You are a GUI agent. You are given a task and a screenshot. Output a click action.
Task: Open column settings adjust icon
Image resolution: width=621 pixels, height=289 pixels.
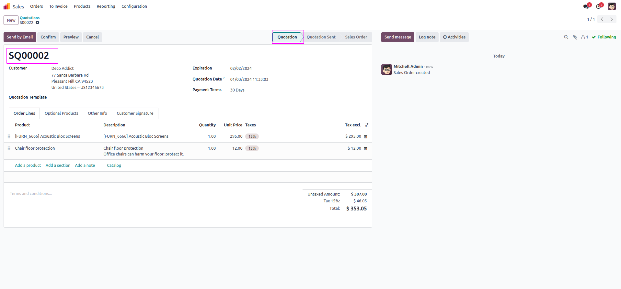[x=367, y=125]
